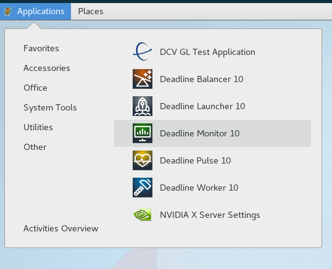
Task: Browse the System Tools category
Action: 50,107
